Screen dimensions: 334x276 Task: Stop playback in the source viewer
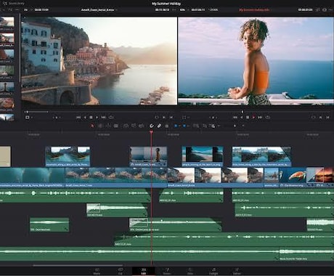point(91,118)
